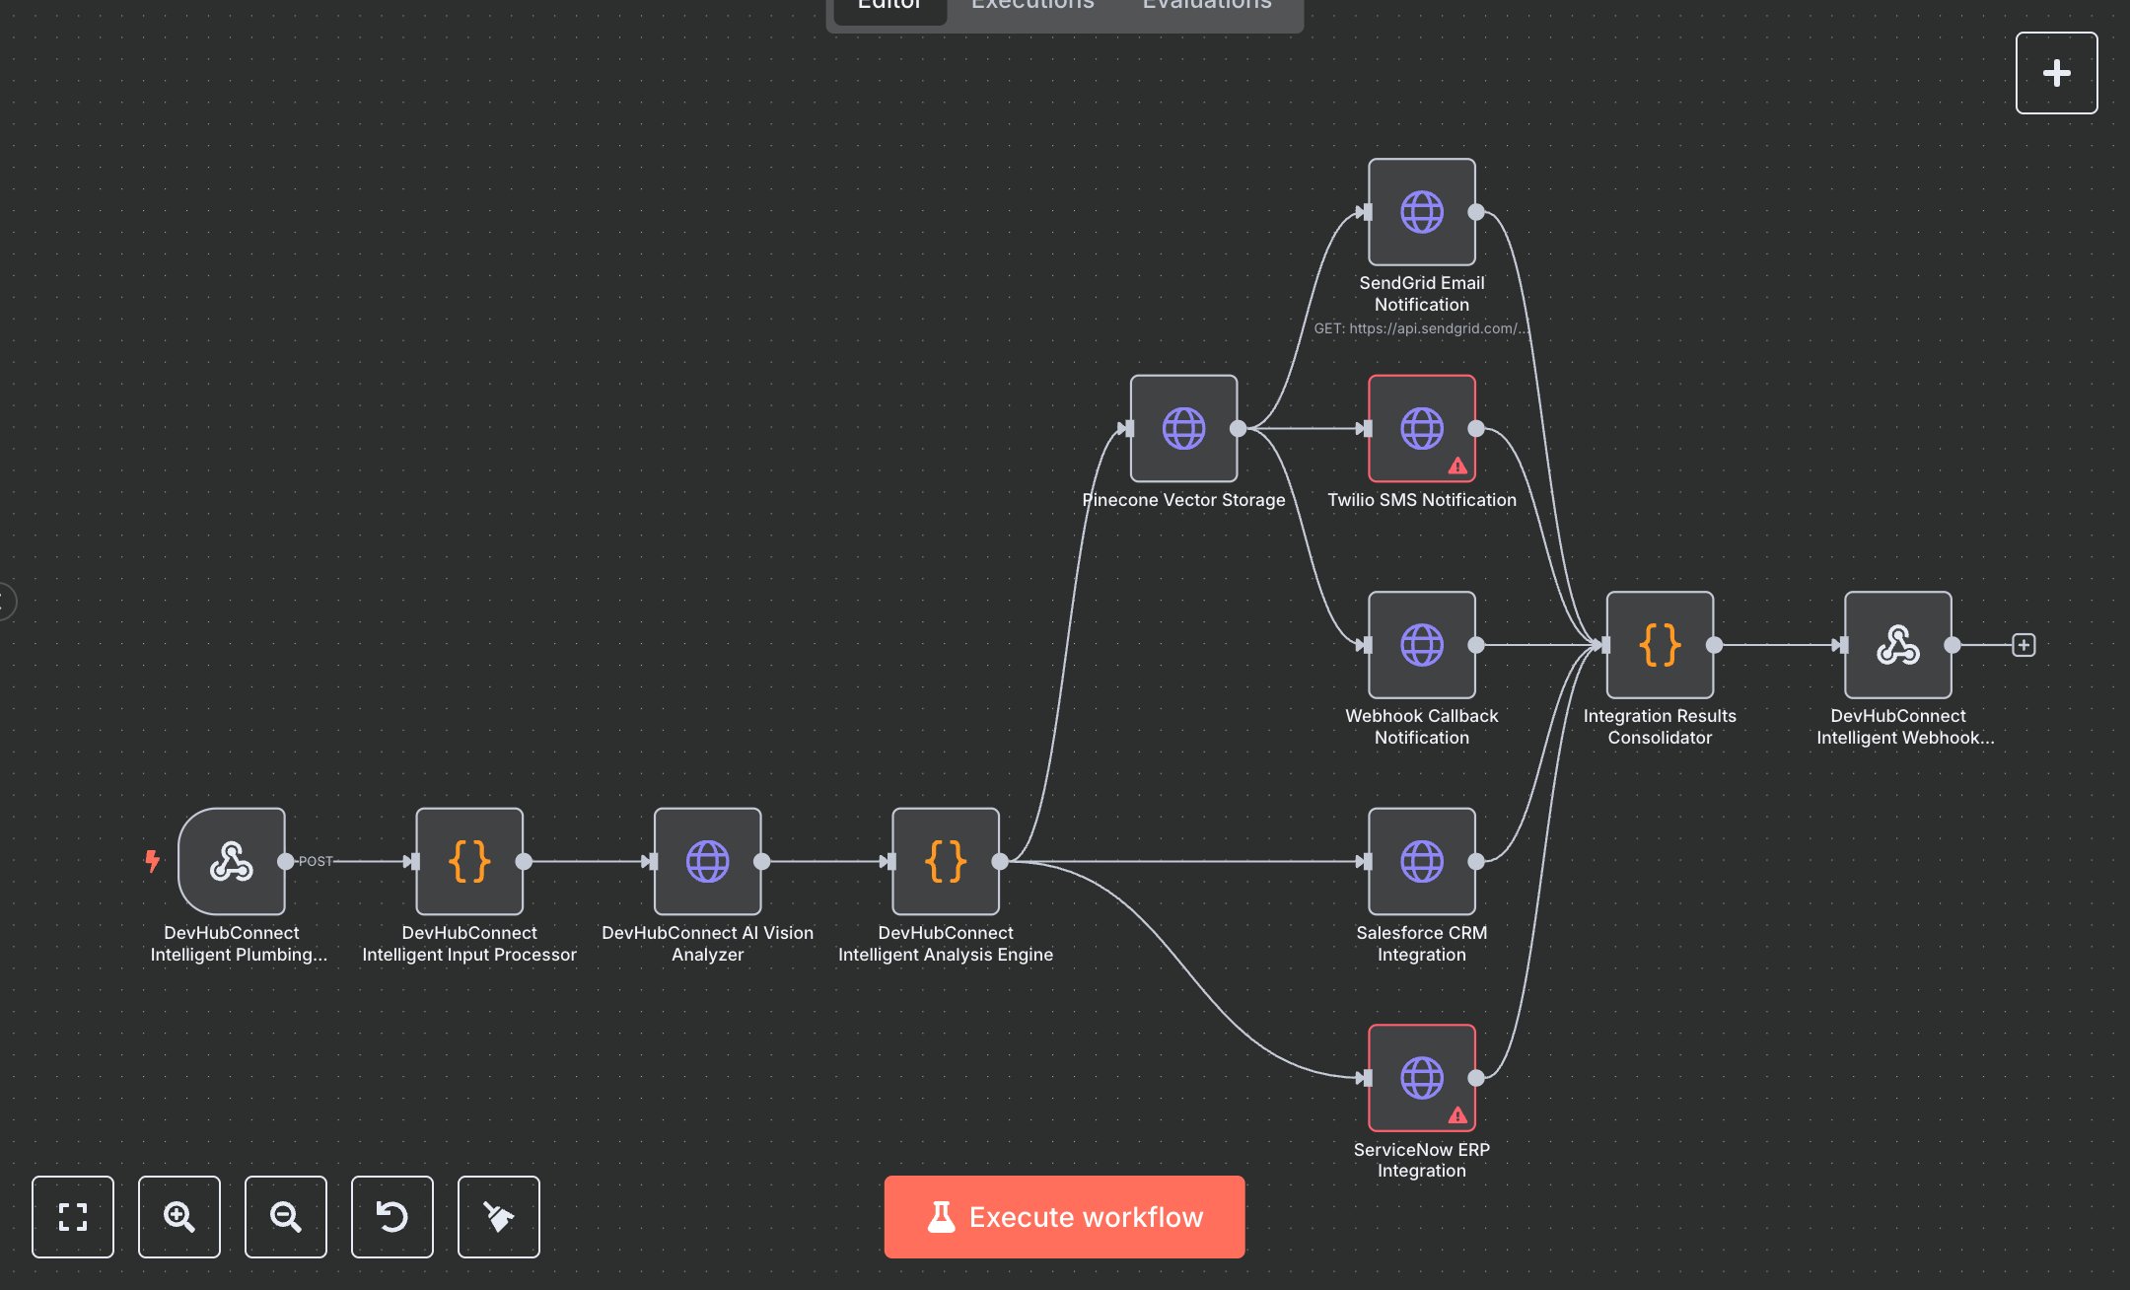Open the Salesforce CRM Integration node
Screen dimensions: 2130x1290
pos(1421,861)
